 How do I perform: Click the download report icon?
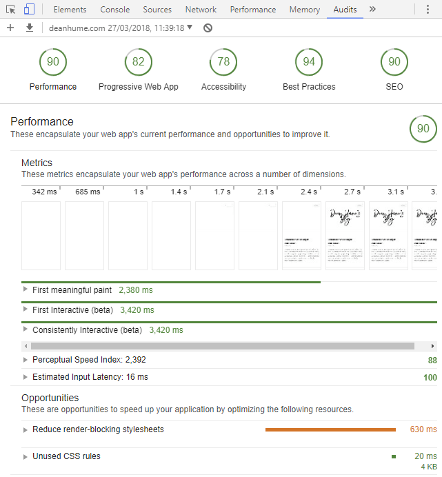tap(30, 28)
